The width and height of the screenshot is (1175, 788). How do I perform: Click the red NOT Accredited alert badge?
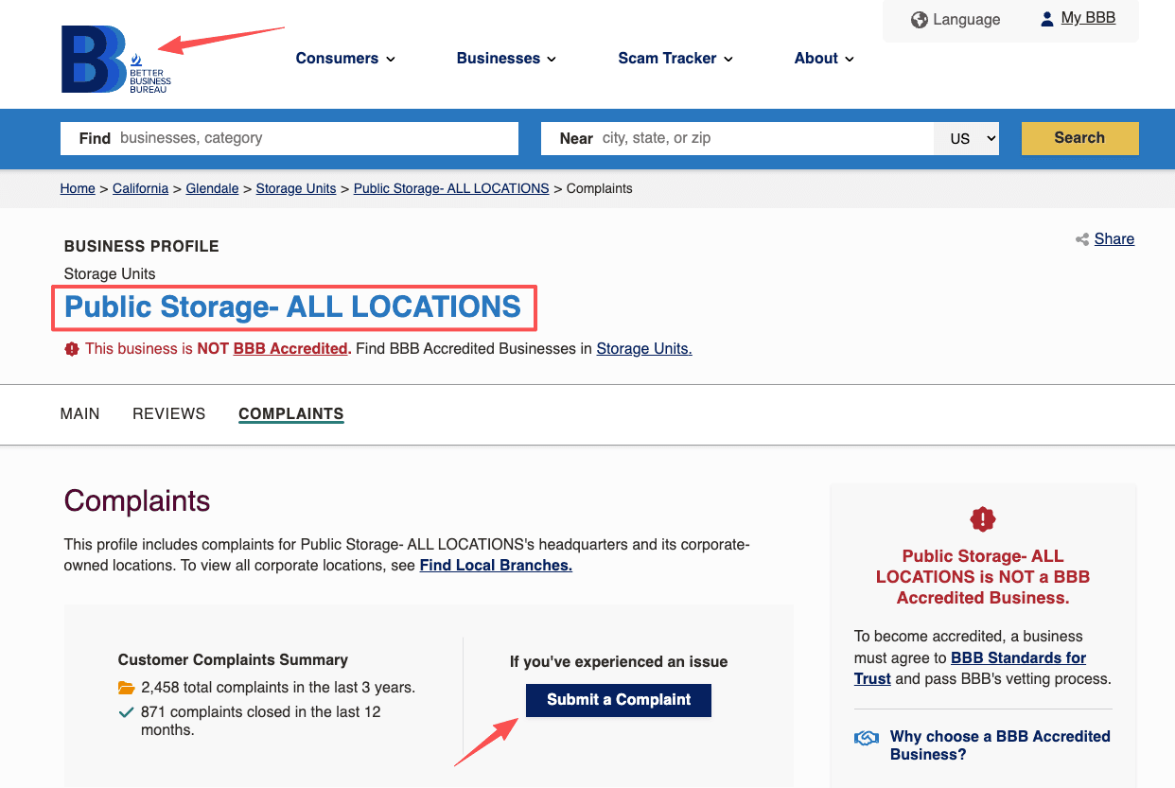pos(72,348)
